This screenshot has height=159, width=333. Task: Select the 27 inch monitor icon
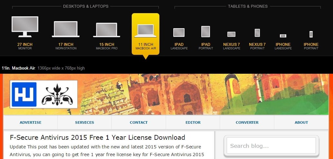pos(25,27)
